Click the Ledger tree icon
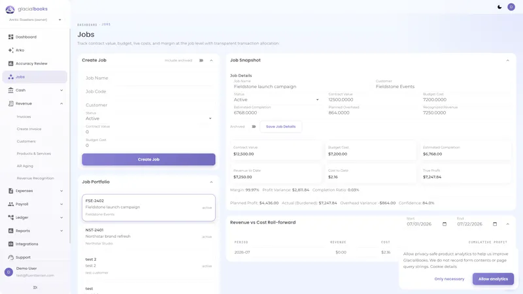The image size is (523, 294). (x=10, y=218)
